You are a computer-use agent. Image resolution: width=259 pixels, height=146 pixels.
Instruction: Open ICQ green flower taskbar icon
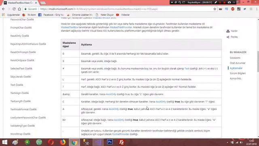(27, 142)
